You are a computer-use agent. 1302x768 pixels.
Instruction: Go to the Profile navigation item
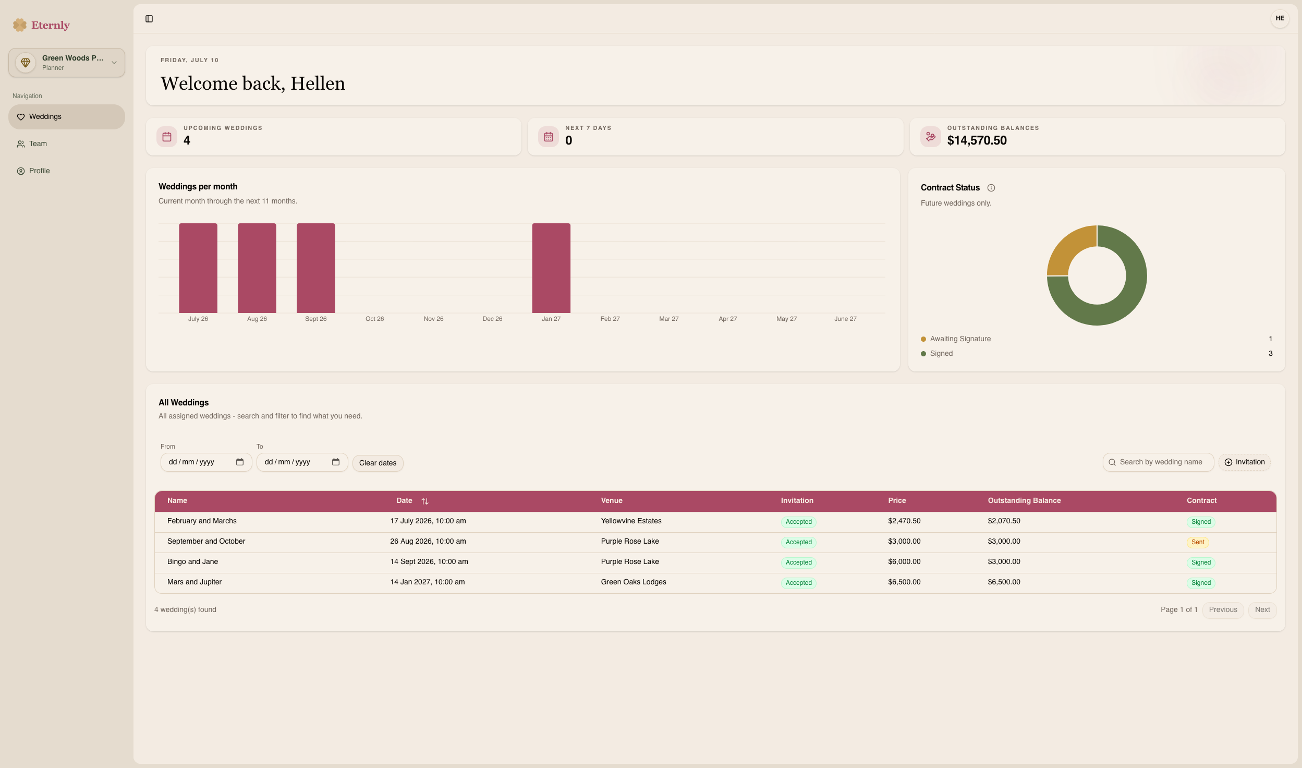pyautogui.click(x=67, y=171)
